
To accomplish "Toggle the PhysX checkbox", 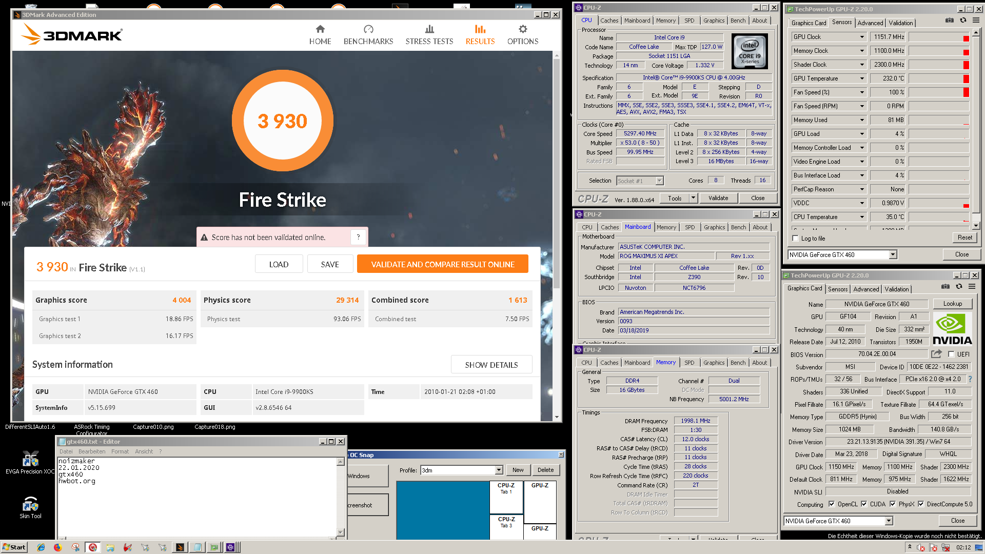I will (x=893, y=504).
